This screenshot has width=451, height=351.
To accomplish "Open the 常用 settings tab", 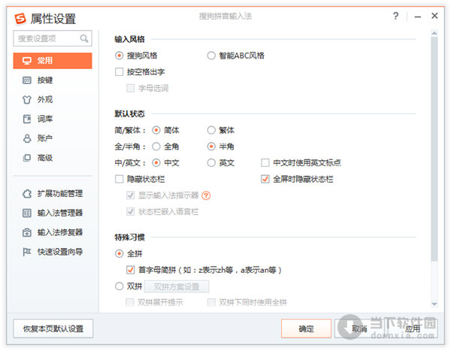I will point(53,61).
